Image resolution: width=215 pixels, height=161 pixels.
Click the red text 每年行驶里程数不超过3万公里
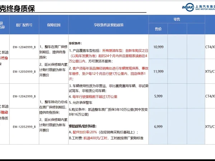(95, 97)
